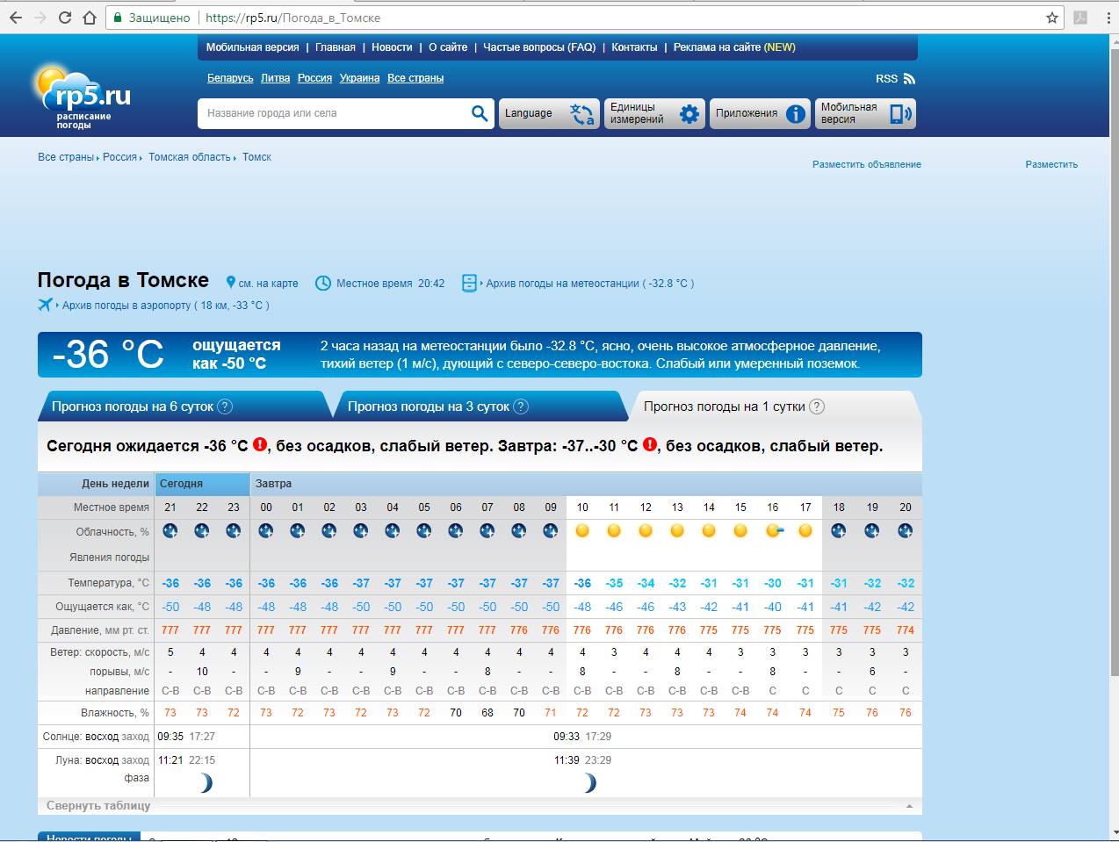The height and width of the screenshot is (842, 1119).
Task: Click 'Томская область' breadcrumb link
Action: 189,157
